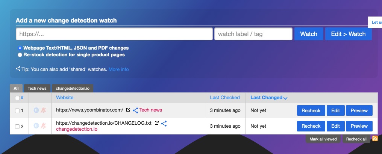
Task: Pause checking for news.ycombinator.com watch
Action: pyautogui.click(x=36, y=110)
